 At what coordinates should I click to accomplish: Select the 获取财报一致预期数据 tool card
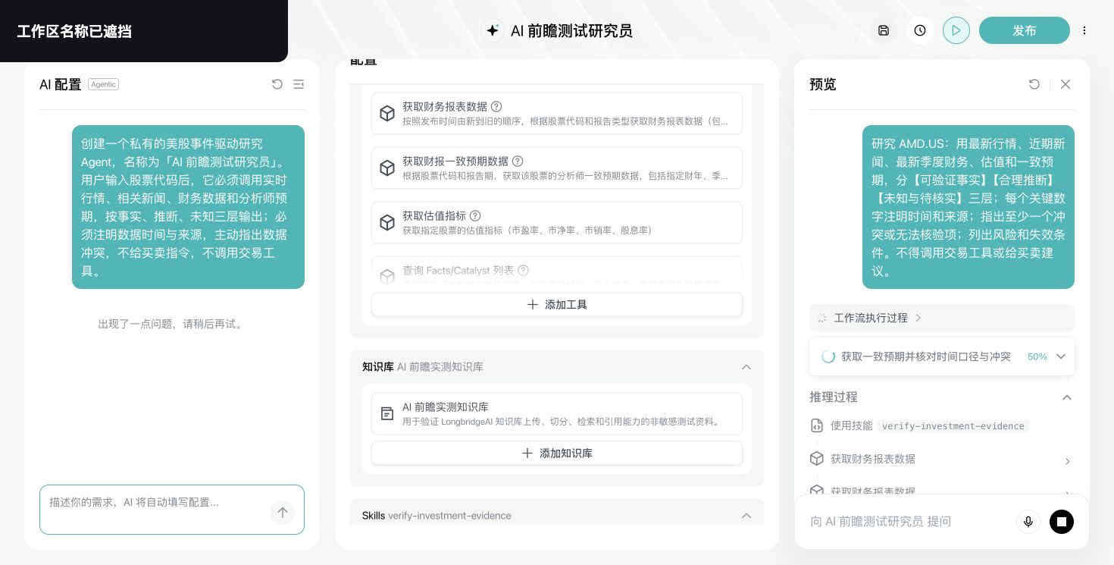pyautogui.click(x=557, y=168)
